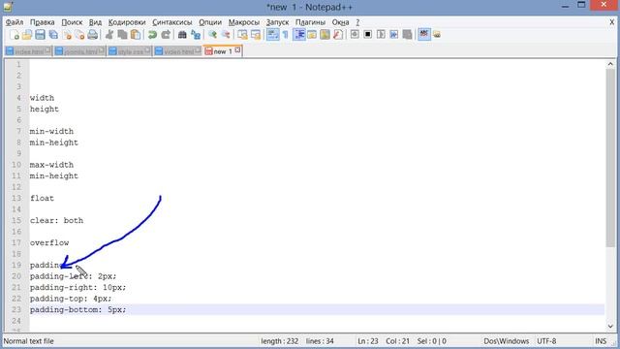
Task: Click Dos\Windows line ending in status bar
Action: 506,341
